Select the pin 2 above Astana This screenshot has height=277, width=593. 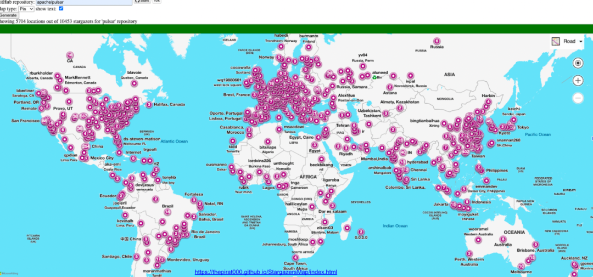coord(390,87)
